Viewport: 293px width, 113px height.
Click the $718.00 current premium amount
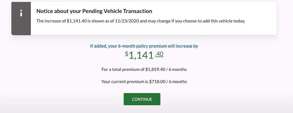[157, 81]
